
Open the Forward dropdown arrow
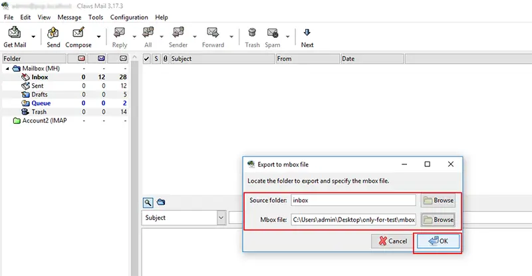click(x=231, y=37)
